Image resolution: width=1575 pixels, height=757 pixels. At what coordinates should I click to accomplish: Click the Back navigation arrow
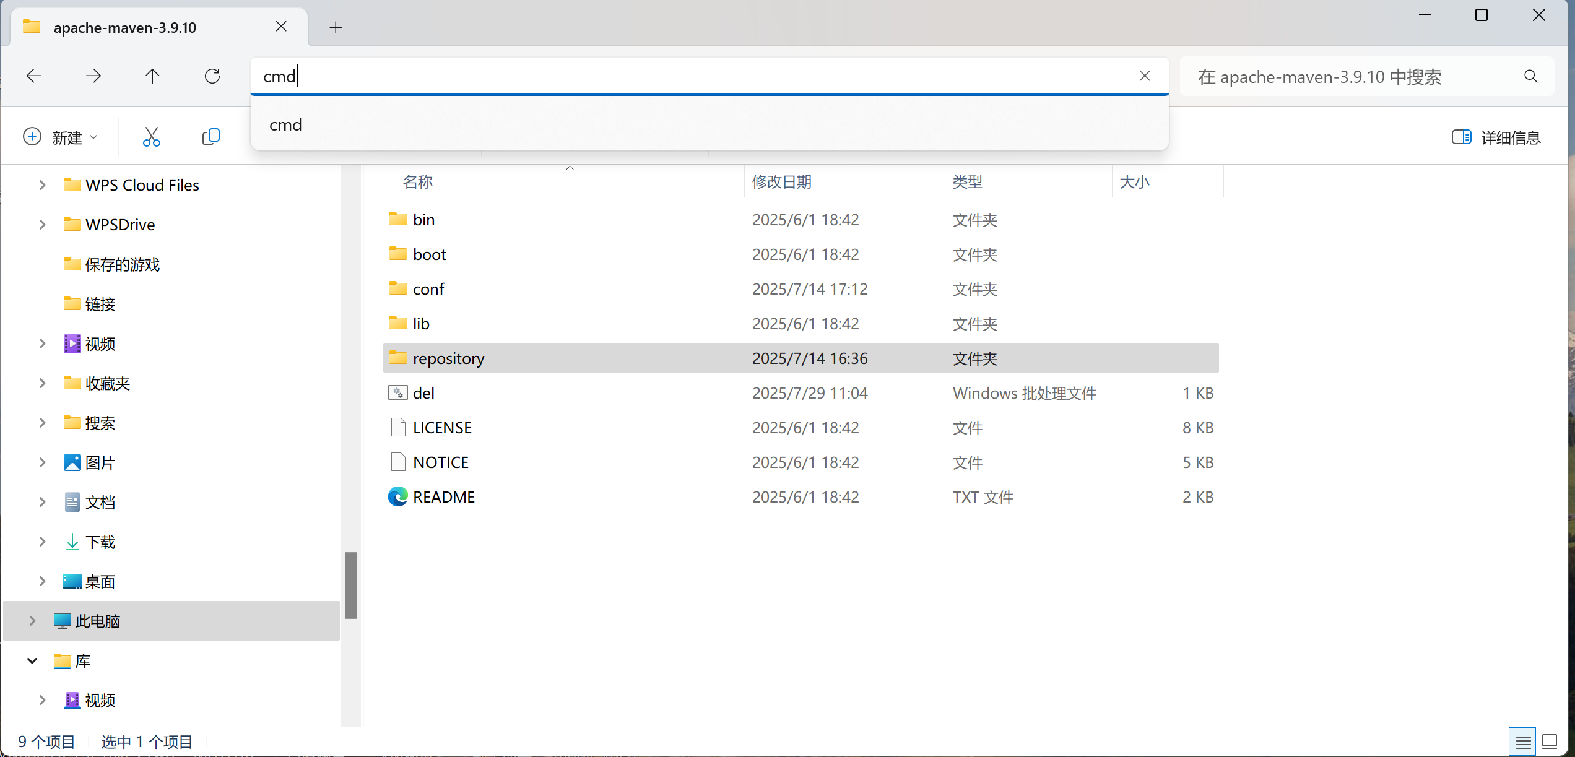[34, 76]
